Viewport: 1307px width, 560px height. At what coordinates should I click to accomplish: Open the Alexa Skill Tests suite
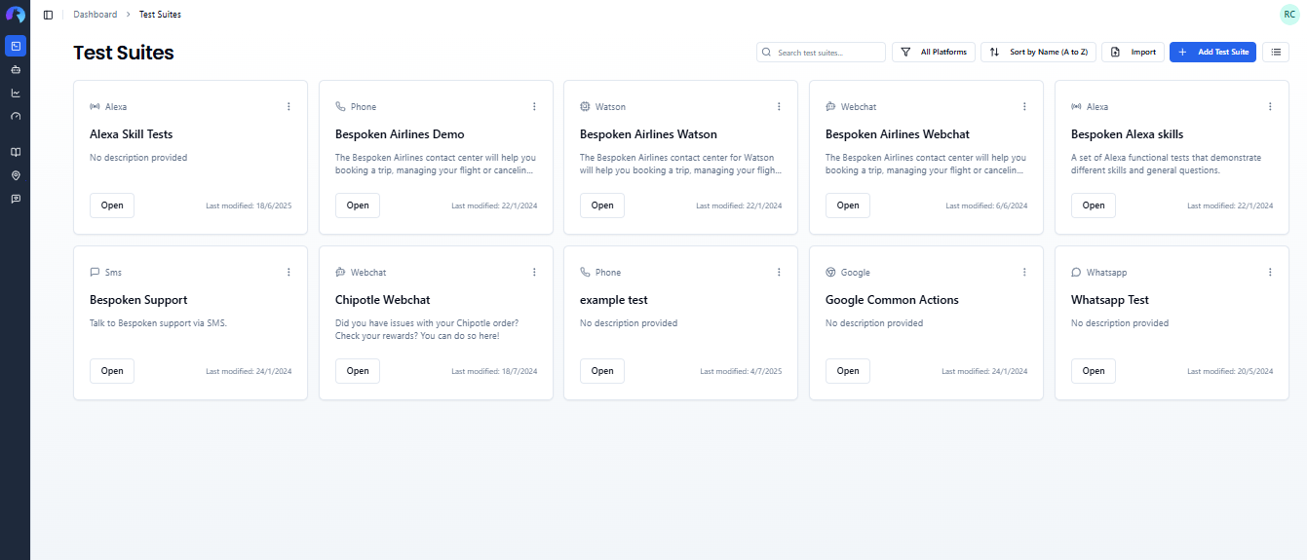click(x=112, y=205)
